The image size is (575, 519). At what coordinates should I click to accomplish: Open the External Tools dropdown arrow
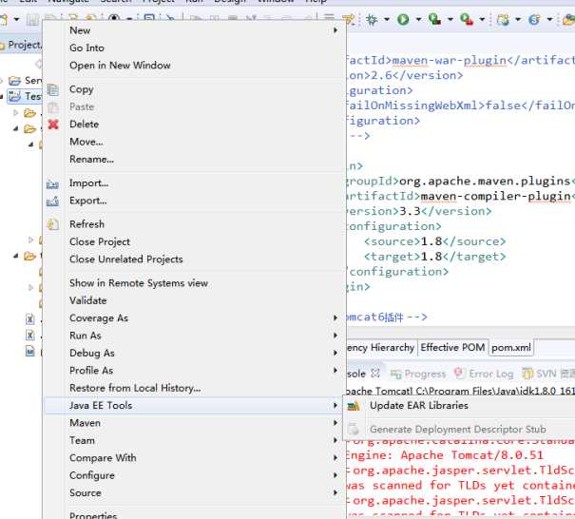coord(482,19)
